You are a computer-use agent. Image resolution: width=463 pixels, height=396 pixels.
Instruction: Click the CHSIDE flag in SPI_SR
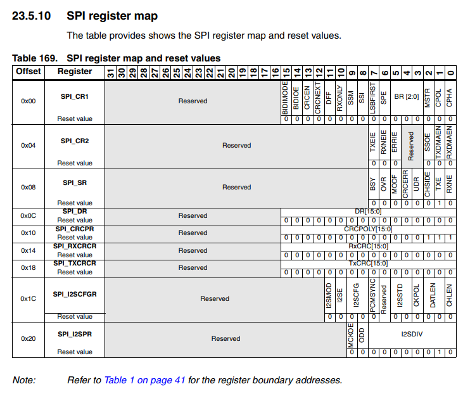click(x=428, y=184)
